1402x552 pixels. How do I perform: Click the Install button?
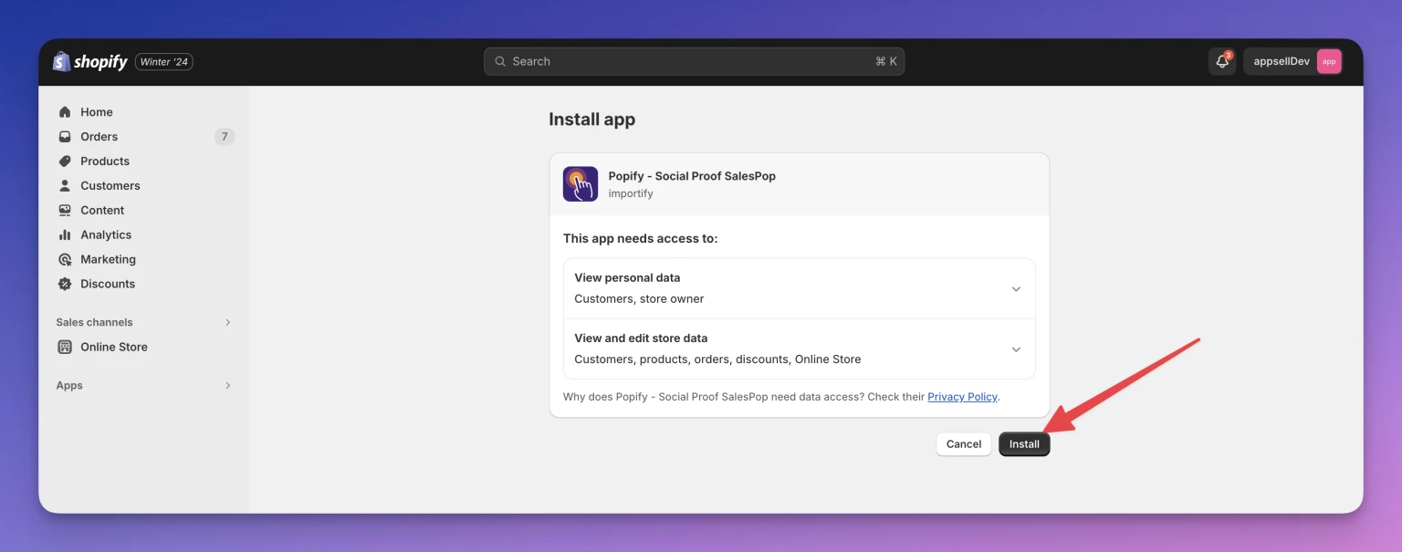coord(1024,444)
